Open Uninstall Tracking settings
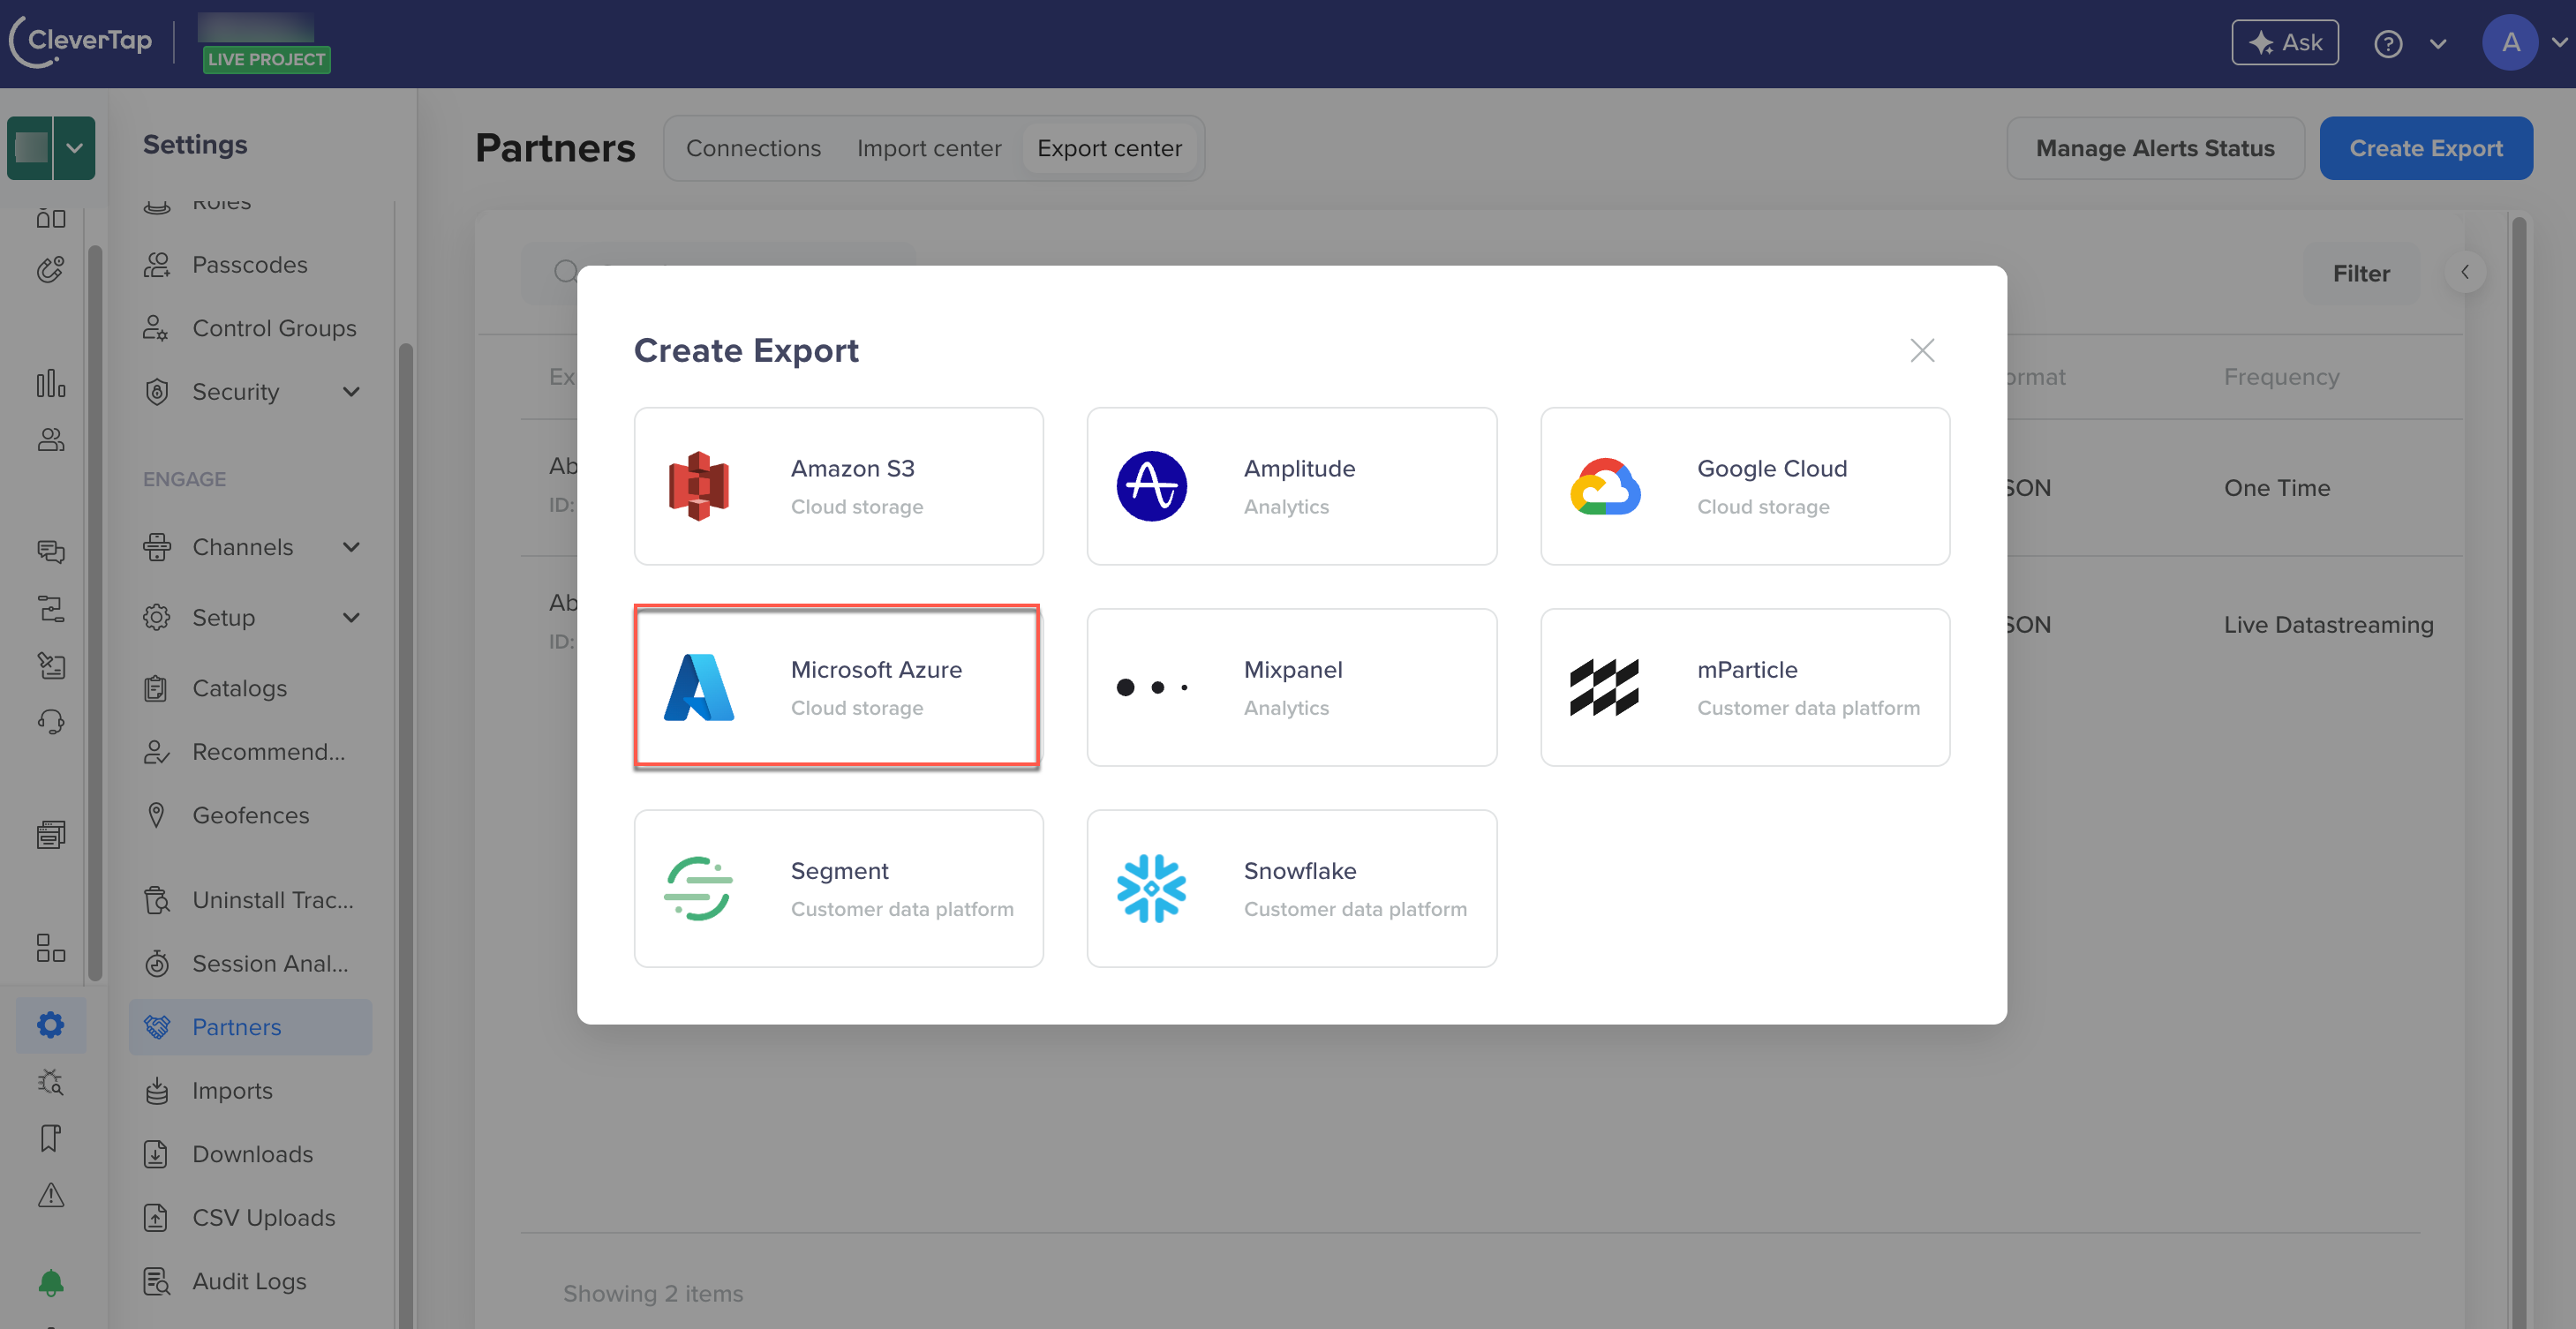The height and width of the screenshot is (1329, 2576). 250,900
